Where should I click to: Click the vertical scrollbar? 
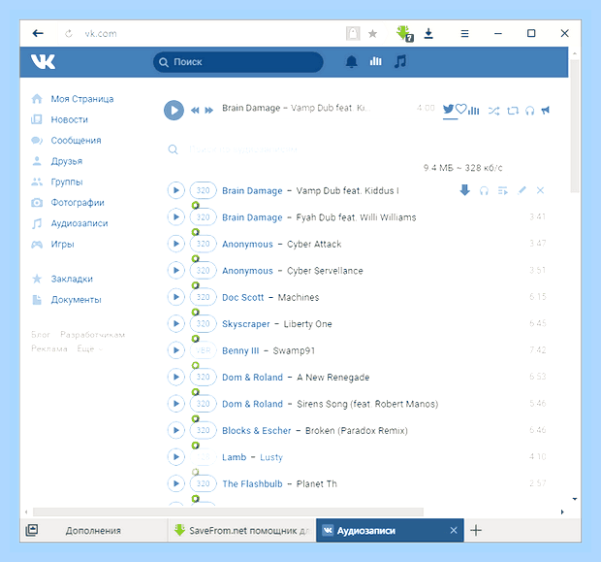click(574, 126)
